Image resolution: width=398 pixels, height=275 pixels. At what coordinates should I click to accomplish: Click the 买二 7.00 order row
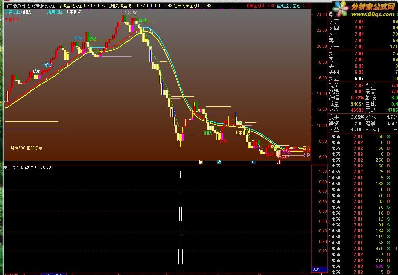coord(363,60)
